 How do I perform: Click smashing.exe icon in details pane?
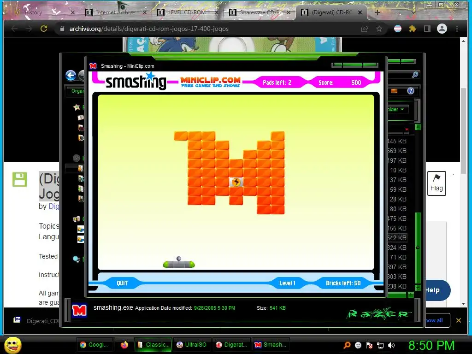(x=79, y=310)
